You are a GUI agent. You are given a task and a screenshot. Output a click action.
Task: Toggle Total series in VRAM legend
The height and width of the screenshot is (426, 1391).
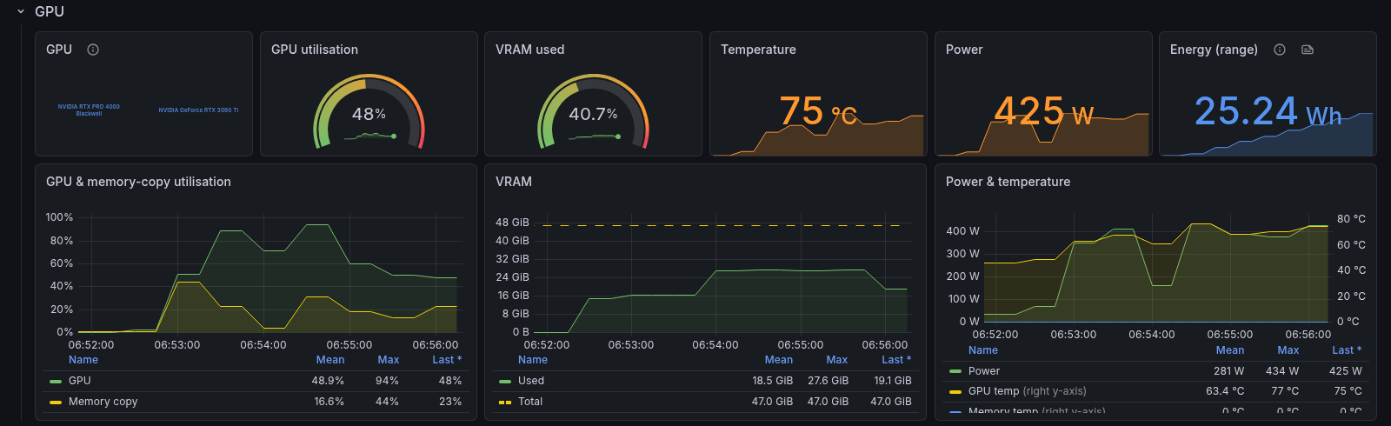(x=530, y=402)
